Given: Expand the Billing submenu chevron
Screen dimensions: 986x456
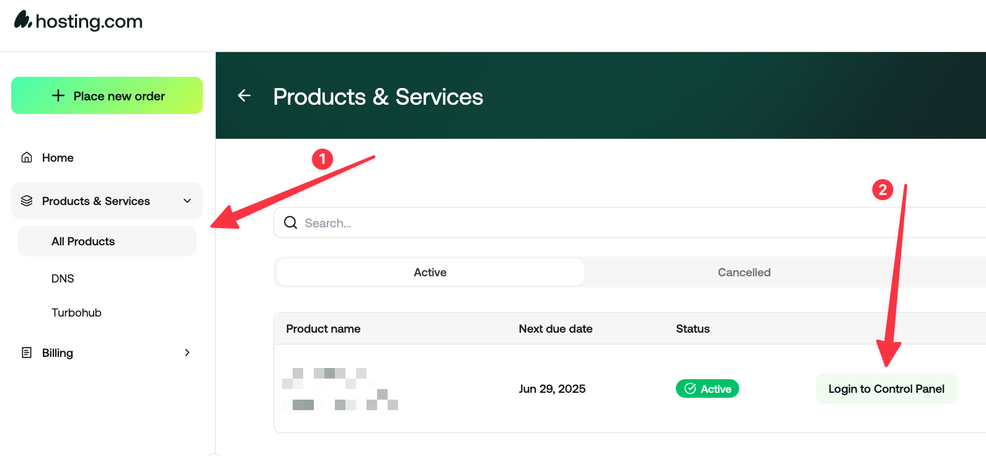Looking at the screenshot, I should 187,353.
